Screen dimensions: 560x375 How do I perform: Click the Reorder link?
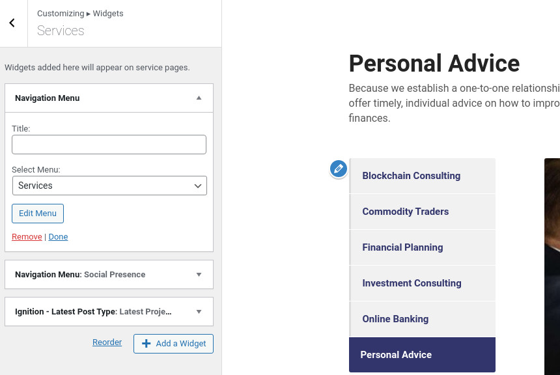pos(107,342)
